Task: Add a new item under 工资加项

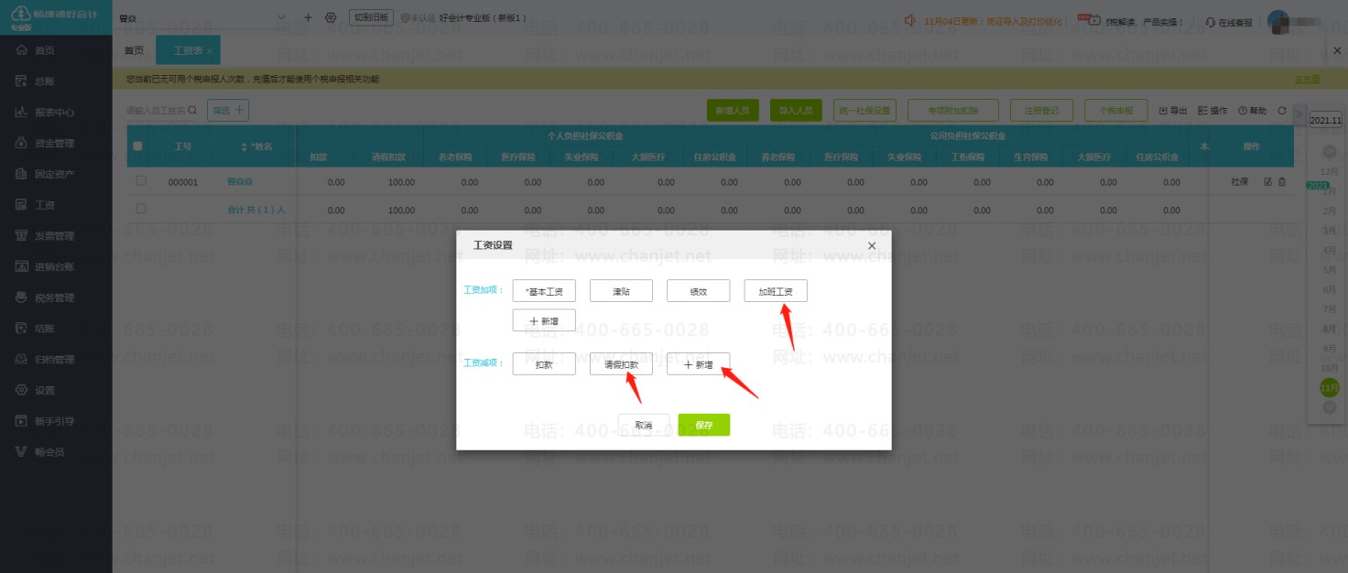Action: (544, 321)
